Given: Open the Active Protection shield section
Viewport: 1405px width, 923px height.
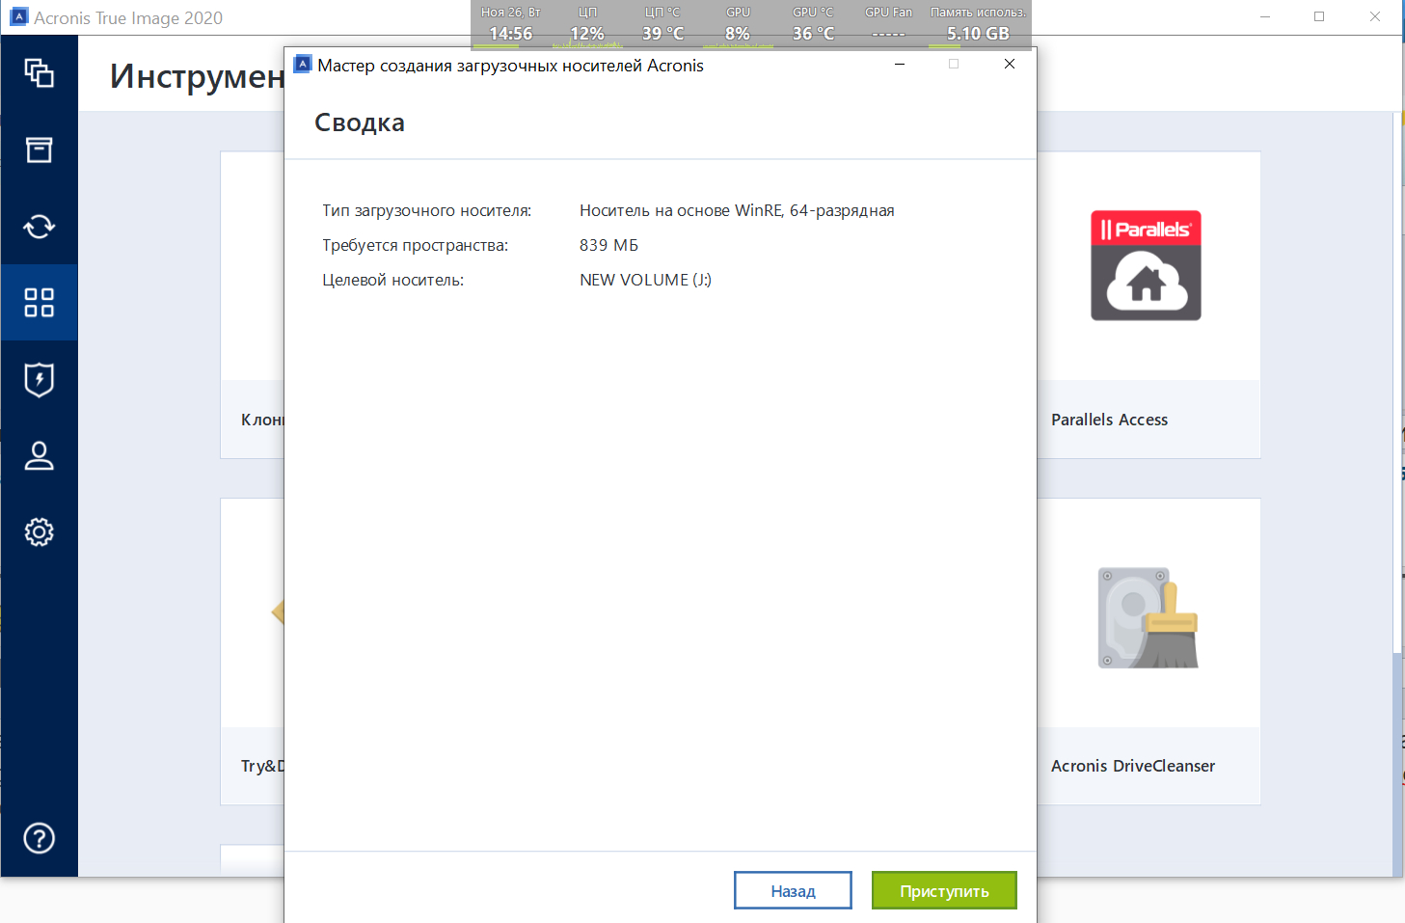Looking at the screenshot, I should point(39,379).
